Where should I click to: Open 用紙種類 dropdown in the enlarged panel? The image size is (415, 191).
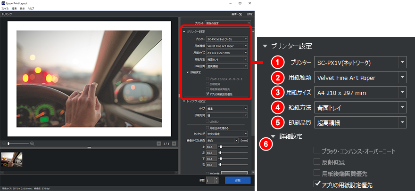point(361,78)
